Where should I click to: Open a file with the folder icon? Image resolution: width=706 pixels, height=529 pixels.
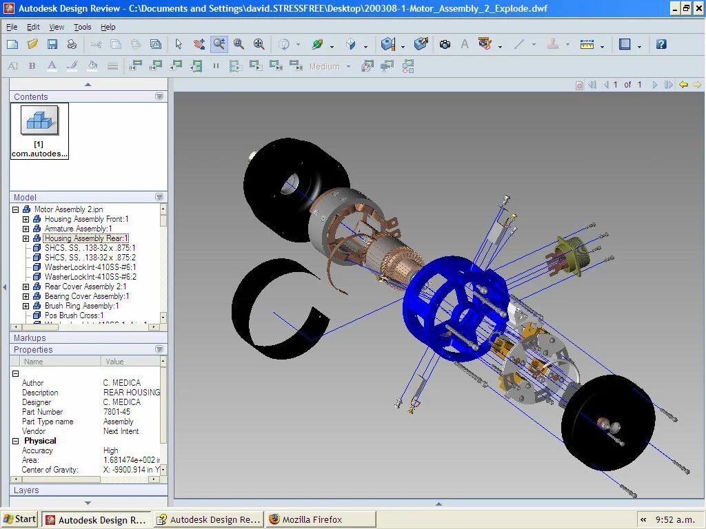click(x=32, y=44)
